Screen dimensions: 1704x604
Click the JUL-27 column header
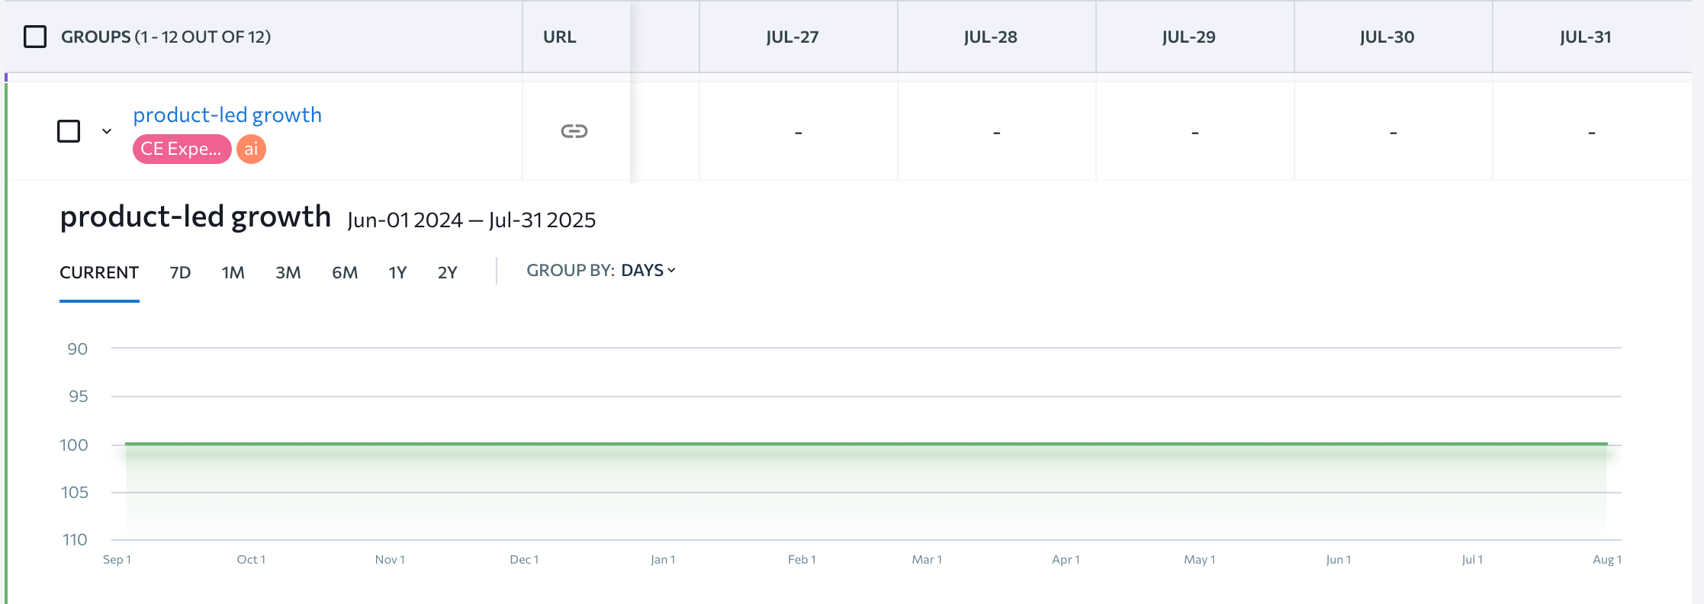(792, 37)
